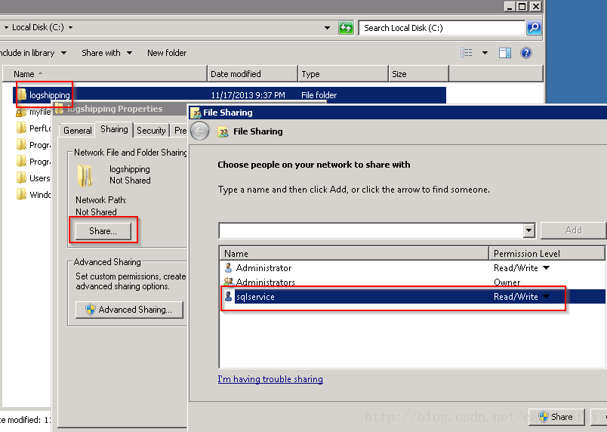The height and width of the screenshot is (432, 607).
Task: Expand the Share with menu
Action: point(129,53)
